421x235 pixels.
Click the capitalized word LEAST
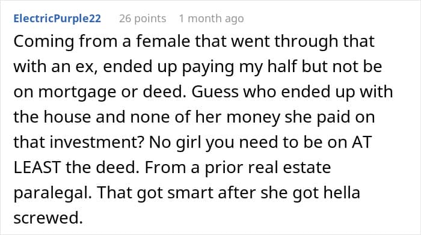coord(37,168)
